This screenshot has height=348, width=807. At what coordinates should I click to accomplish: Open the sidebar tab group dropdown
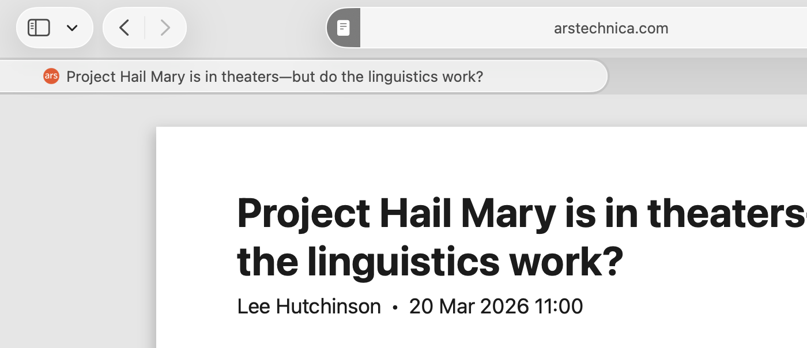pyautogui.click(x=72, y=28)
